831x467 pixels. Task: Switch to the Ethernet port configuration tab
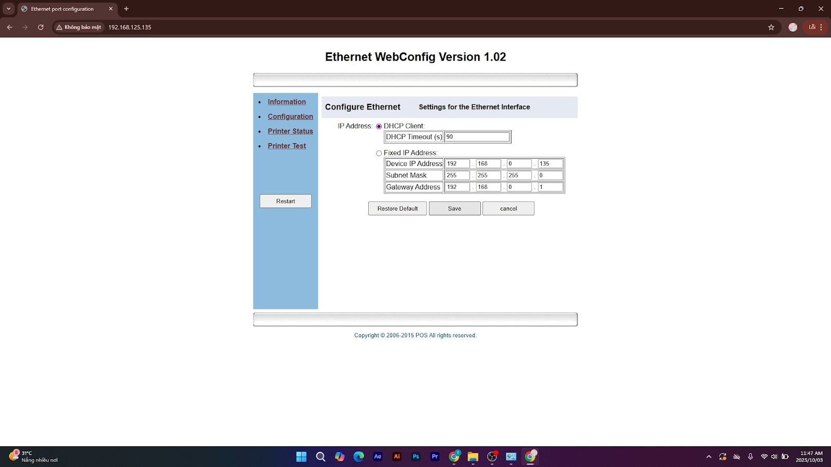pyautogui.click(x=67, y=9)
